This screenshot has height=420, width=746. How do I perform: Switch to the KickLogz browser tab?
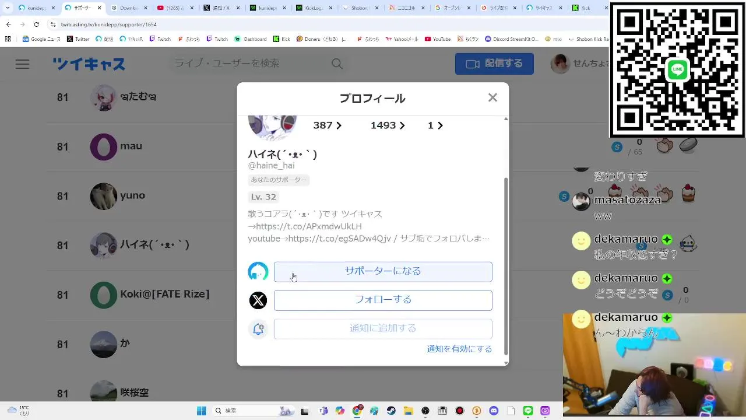[x=314, y=8]
